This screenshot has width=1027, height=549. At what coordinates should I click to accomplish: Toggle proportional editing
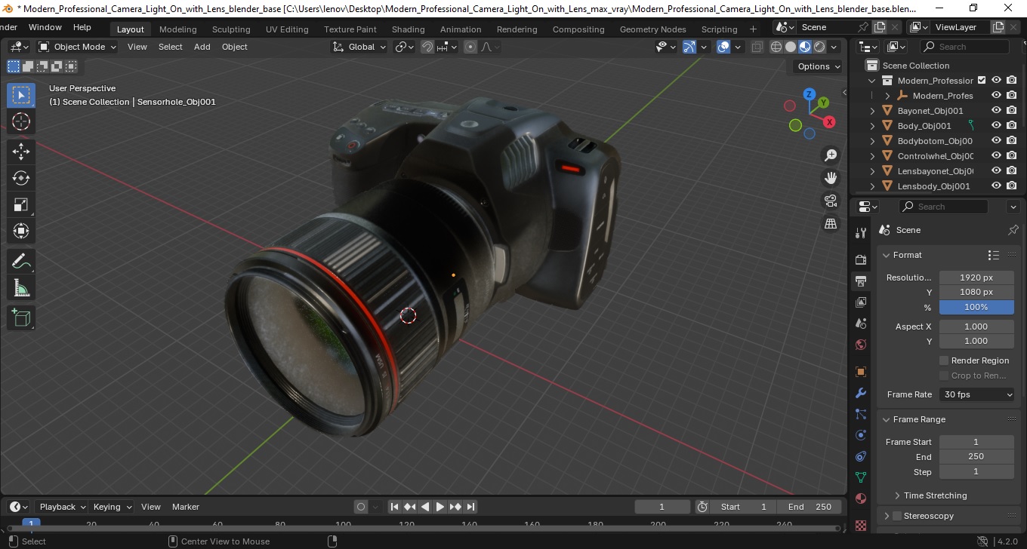(470, 47)
